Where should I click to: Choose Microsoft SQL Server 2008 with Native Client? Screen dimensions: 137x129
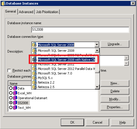[x=64, y=60]
